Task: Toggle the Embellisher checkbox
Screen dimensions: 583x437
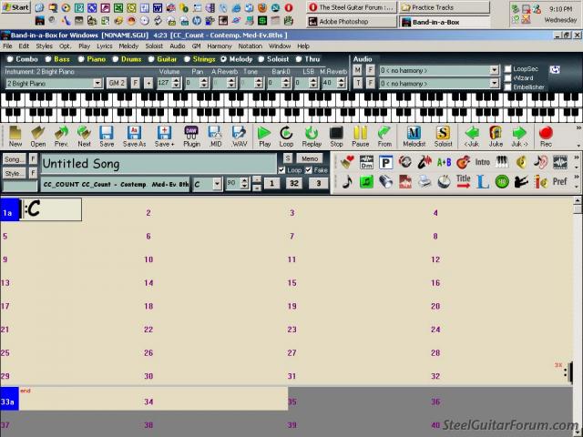Action: click(x=508, y=87)
